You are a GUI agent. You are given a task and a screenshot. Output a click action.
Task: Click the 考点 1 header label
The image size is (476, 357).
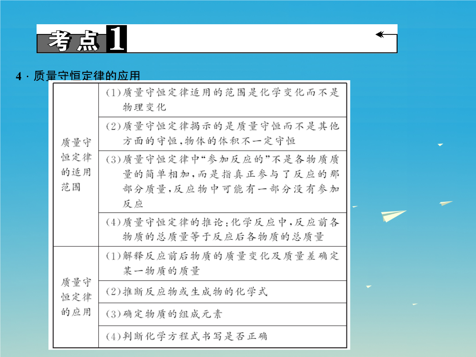[82, 39]
